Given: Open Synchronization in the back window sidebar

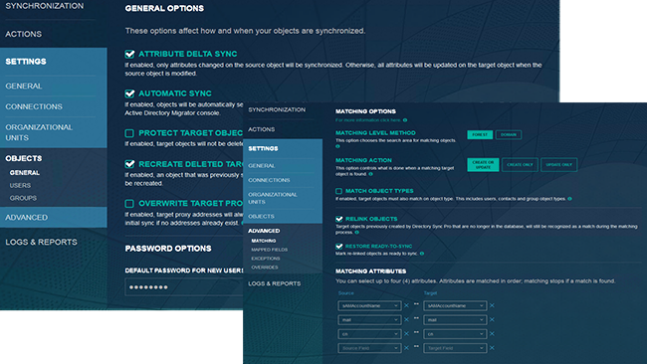Looking at the screenshot, I should pos(45,6).
